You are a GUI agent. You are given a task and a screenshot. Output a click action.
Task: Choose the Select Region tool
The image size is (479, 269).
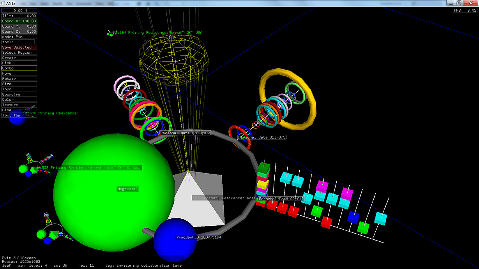[x=19, y=53]
